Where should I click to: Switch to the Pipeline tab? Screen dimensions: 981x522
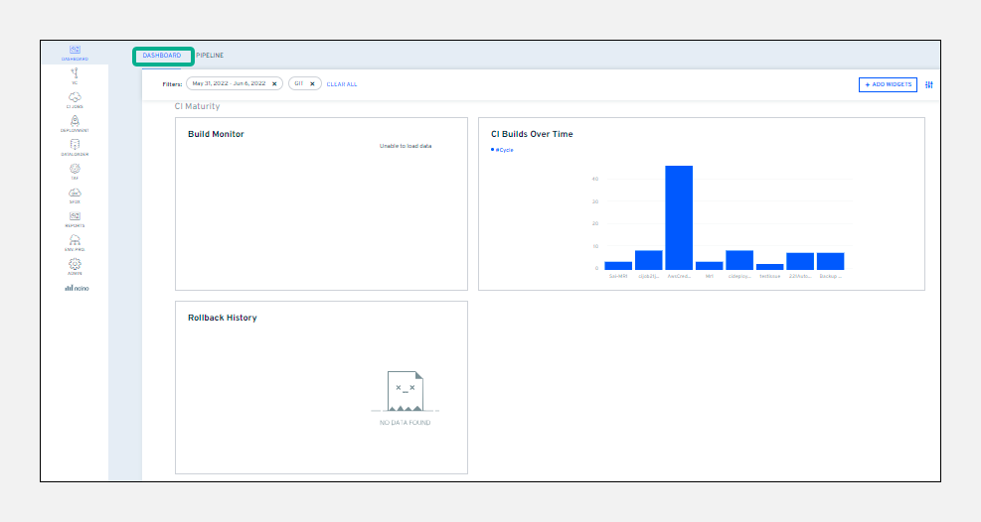tap(210, 56)
